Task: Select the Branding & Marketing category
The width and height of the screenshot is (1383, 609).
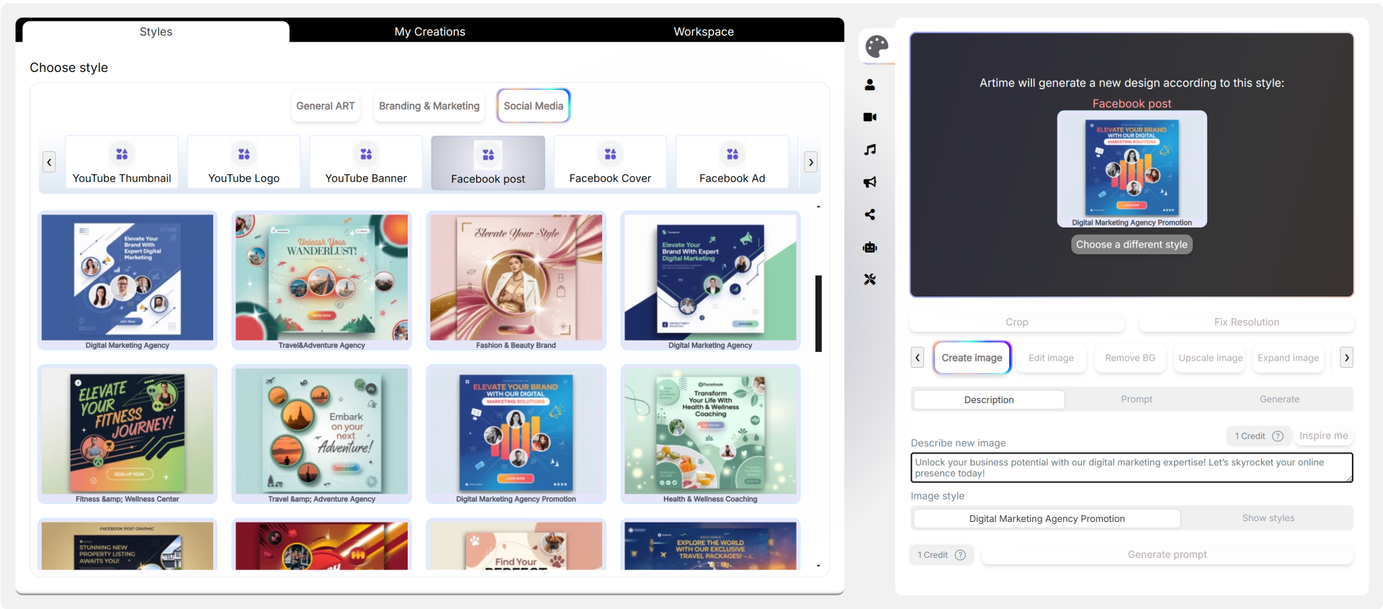Action: [x=429, y=106]
